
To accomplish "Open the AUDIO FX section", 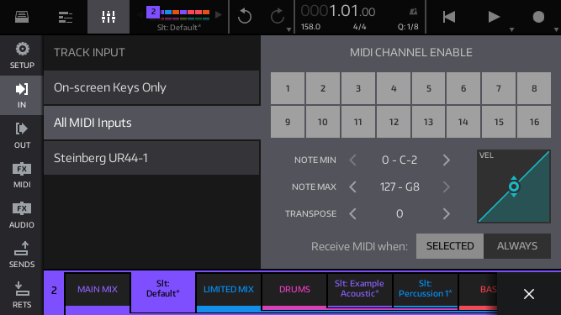I will point(22,215).
